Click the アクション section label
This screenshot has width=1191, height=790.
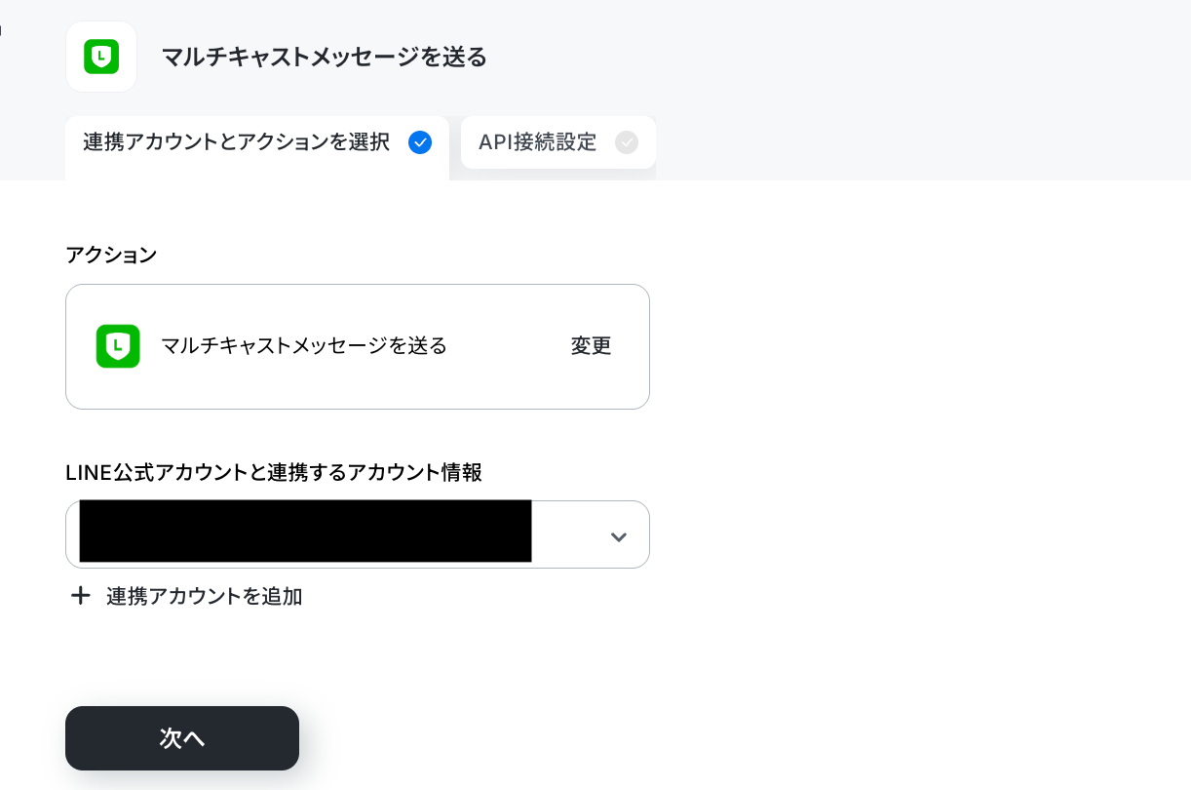pos(111,256)
